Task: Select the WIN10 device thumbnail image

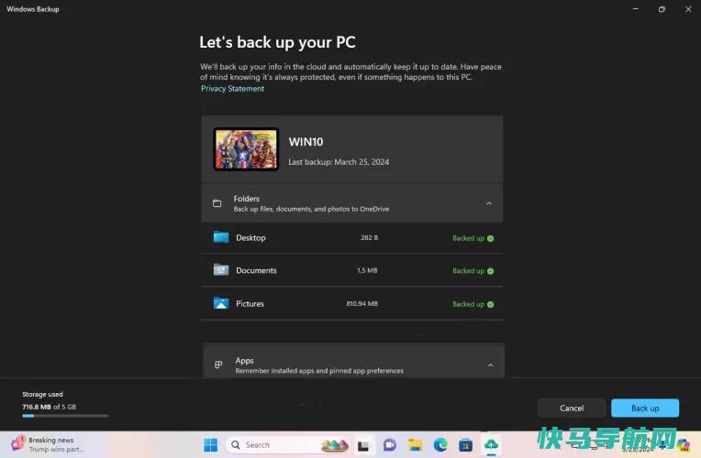Action: (246, 149)
